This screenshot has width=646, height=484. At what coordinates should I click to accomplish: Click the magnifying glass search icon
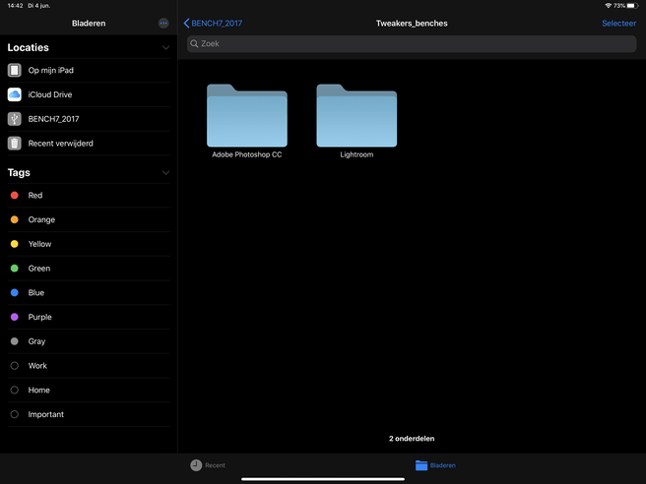tap(194, 43)
